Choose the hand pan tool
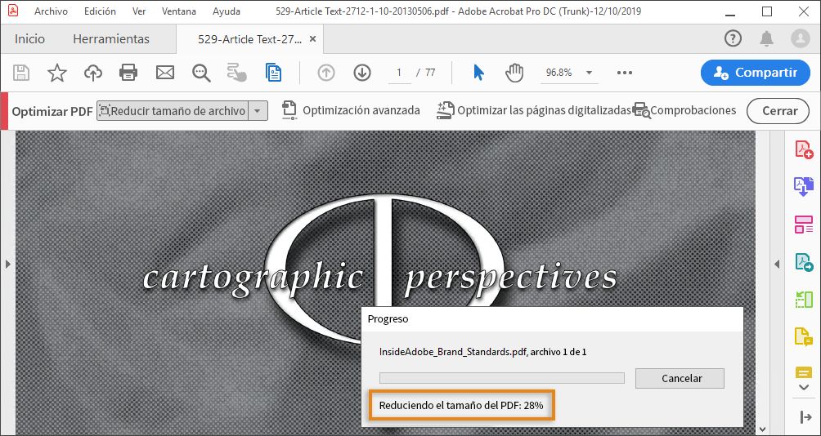This screenshot has height=436, width=821. tap(514, 73)
